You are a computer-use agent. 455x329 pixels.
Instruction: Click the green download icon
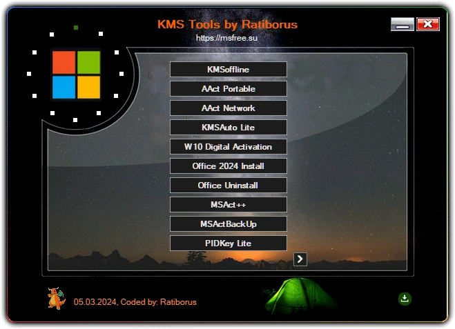(405, 299)
